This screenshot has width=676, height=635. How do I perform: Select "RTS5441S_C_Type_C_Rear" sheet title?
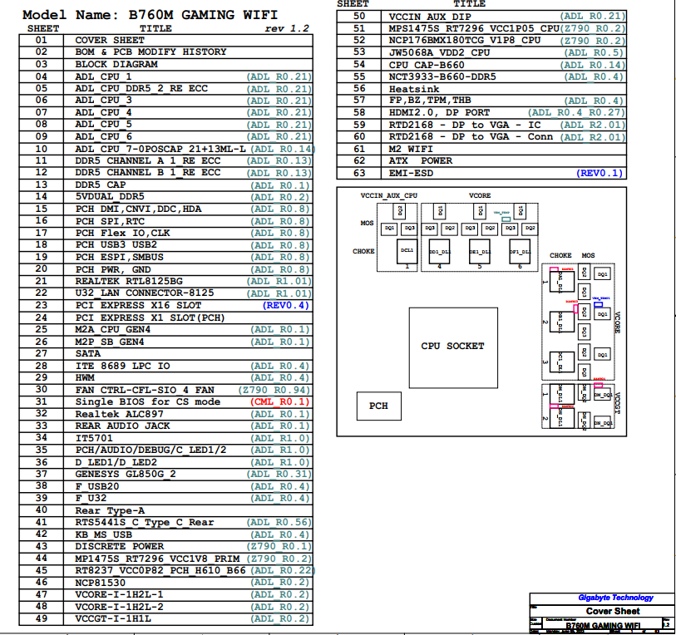145,523
